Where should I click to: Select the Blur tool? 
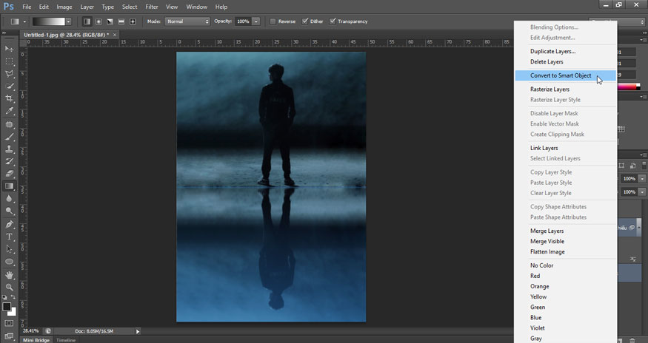[9, 199]
